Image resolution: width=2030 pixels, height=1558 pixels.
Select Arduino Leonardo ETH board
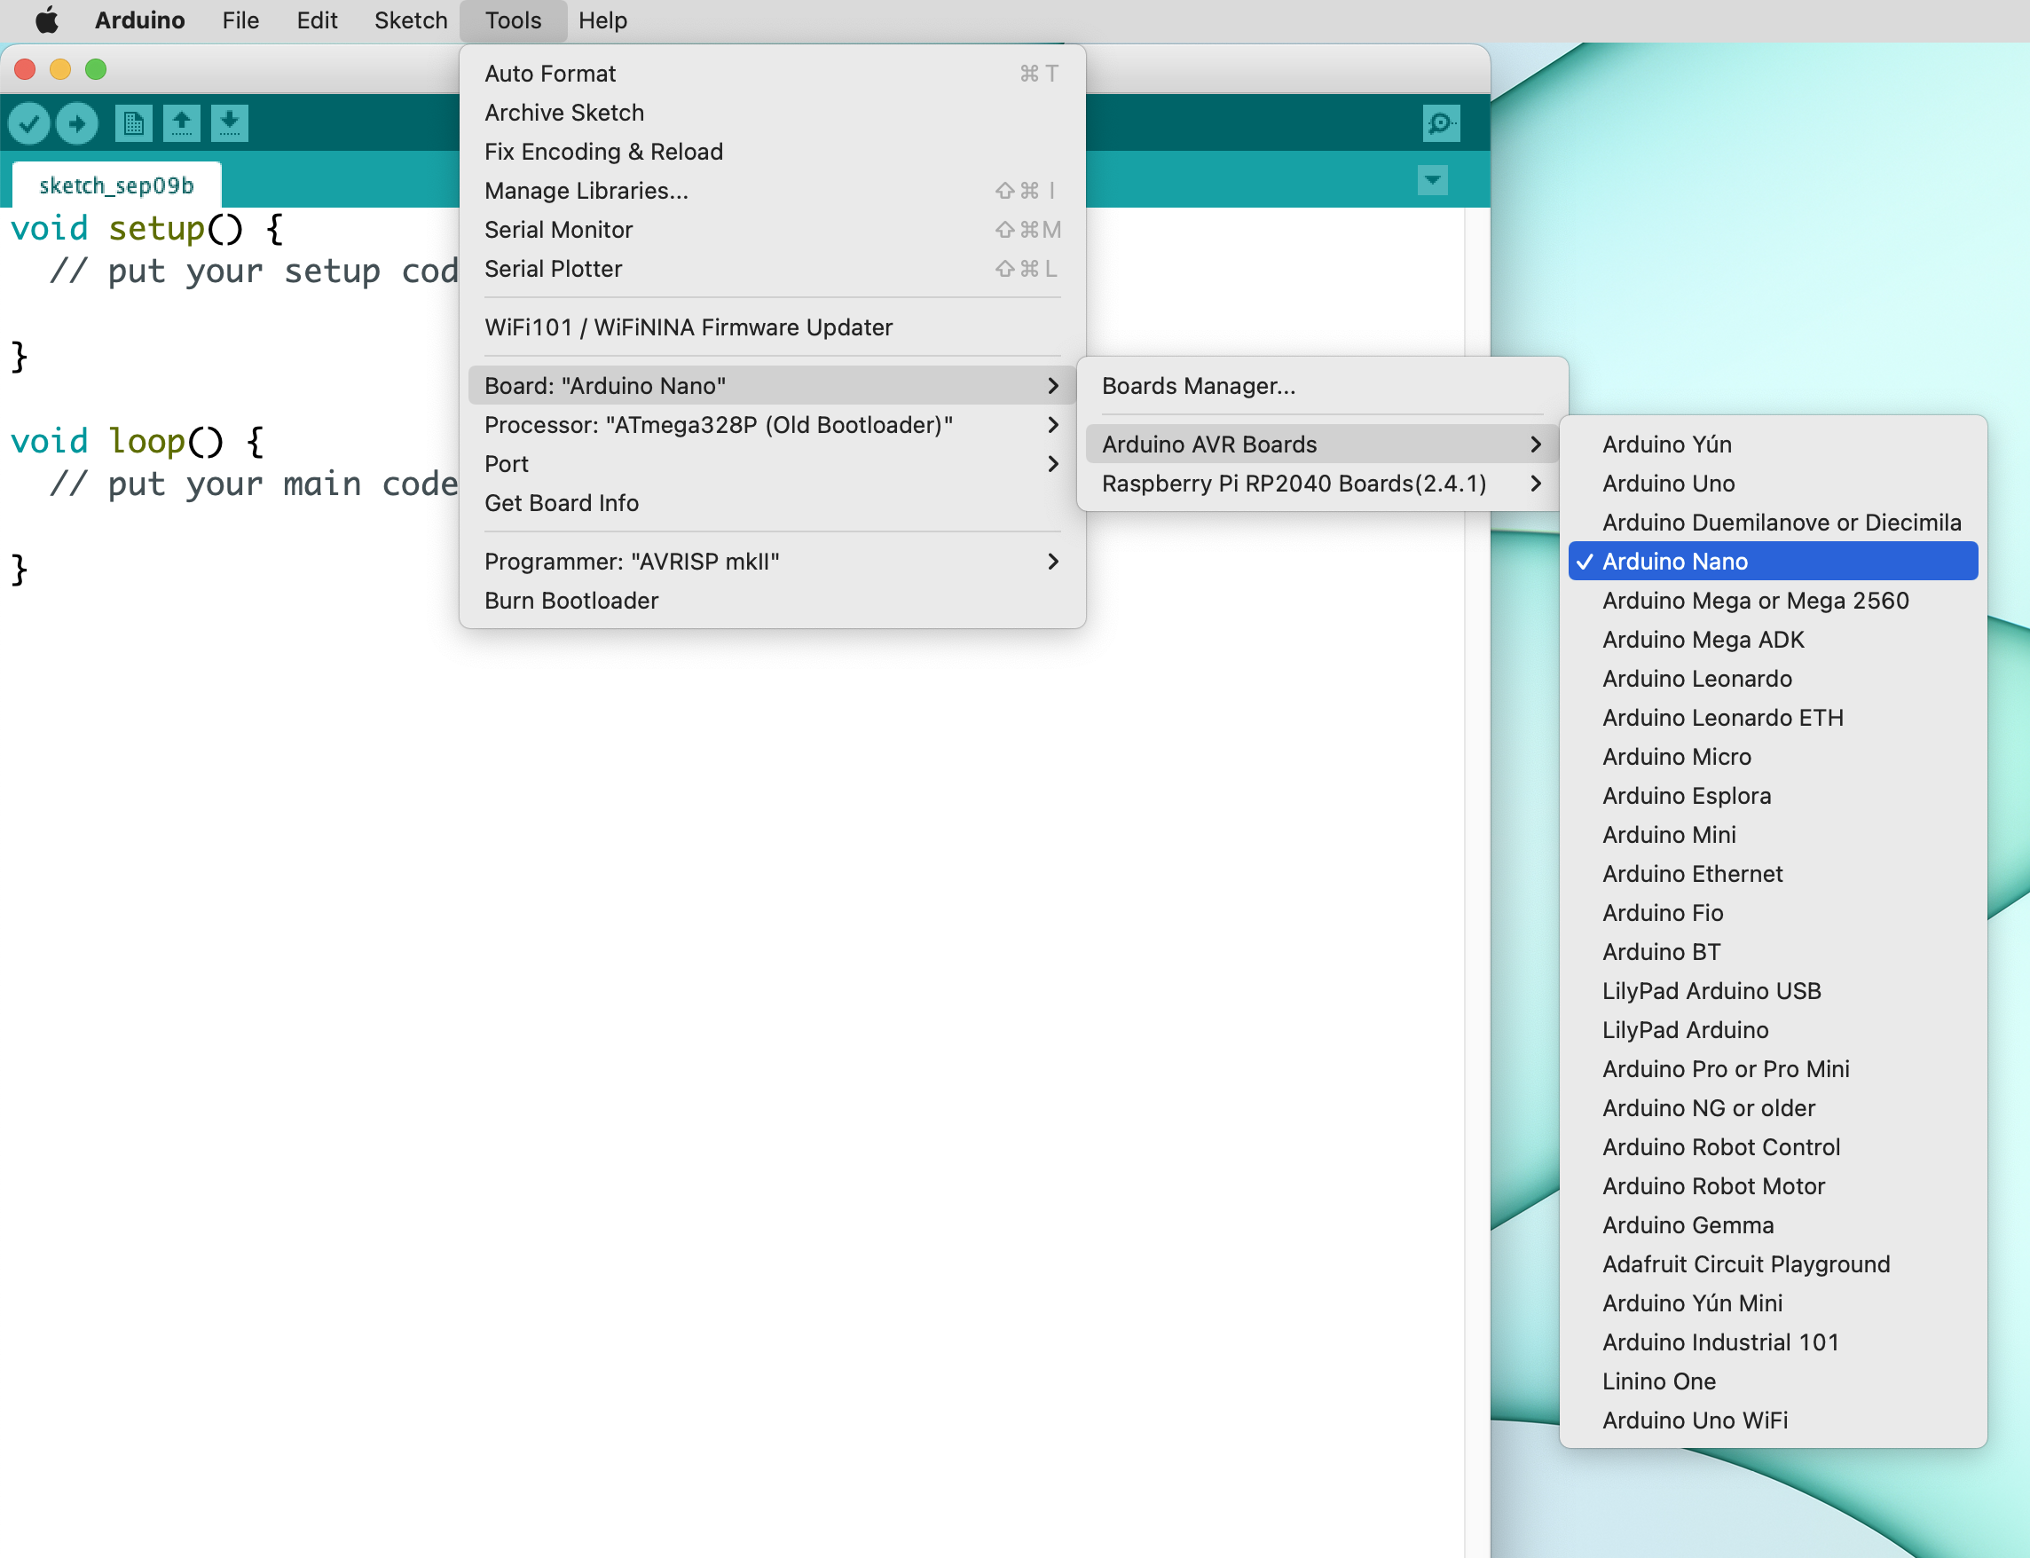click(1773, 717)
